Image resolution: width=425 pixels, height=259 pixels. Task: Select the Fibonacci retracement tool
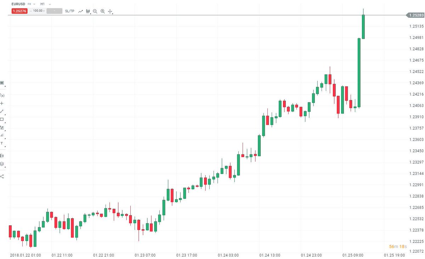(2, 128)
